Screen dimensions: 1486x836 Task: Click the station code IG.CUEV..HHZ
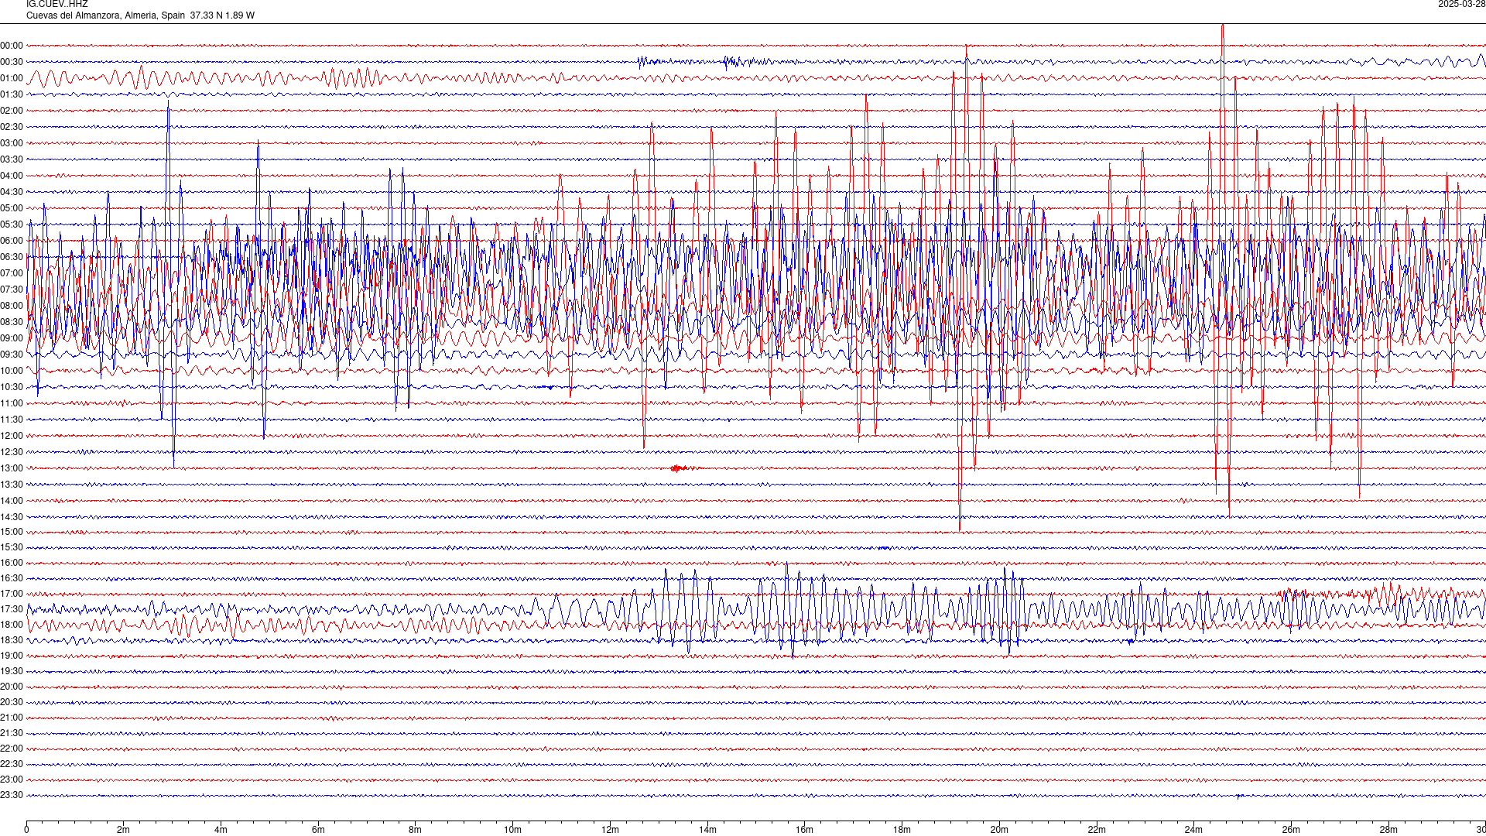[x=56, y=5]
